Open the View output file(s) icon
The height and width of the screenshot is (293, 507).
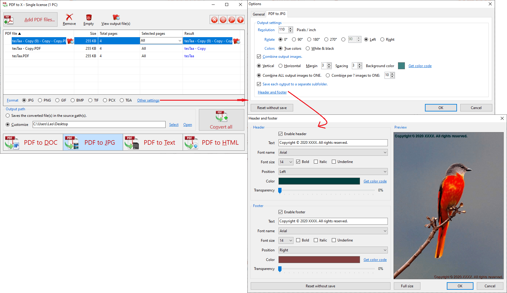116,17
